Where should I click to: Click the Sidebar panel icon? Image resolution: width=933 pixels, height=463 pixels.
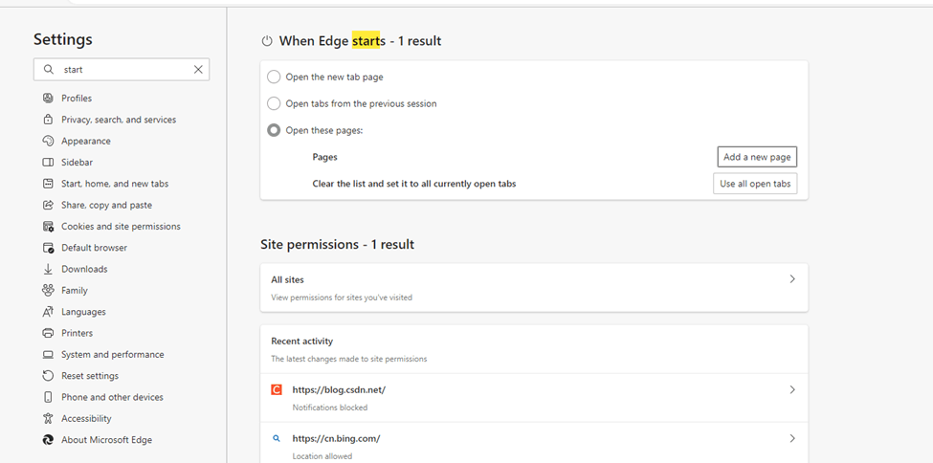pyautogui.click(x=48, y=163)
